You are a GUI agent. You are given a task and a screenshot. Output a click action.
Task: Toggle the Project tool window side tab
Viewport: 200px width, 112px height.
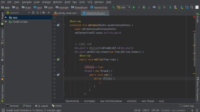pos(2,19)
